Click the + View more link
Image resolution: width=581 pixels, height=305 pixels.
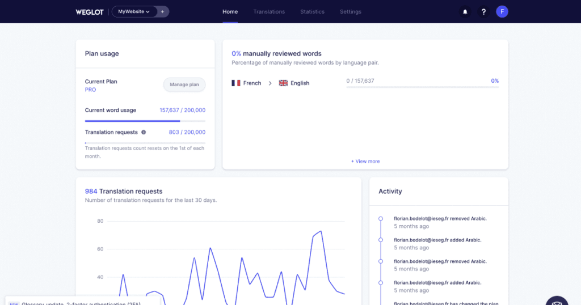pos(365,161)
